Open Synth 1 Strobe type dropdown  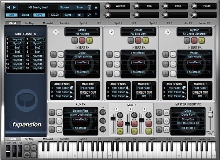coord(82,30)
